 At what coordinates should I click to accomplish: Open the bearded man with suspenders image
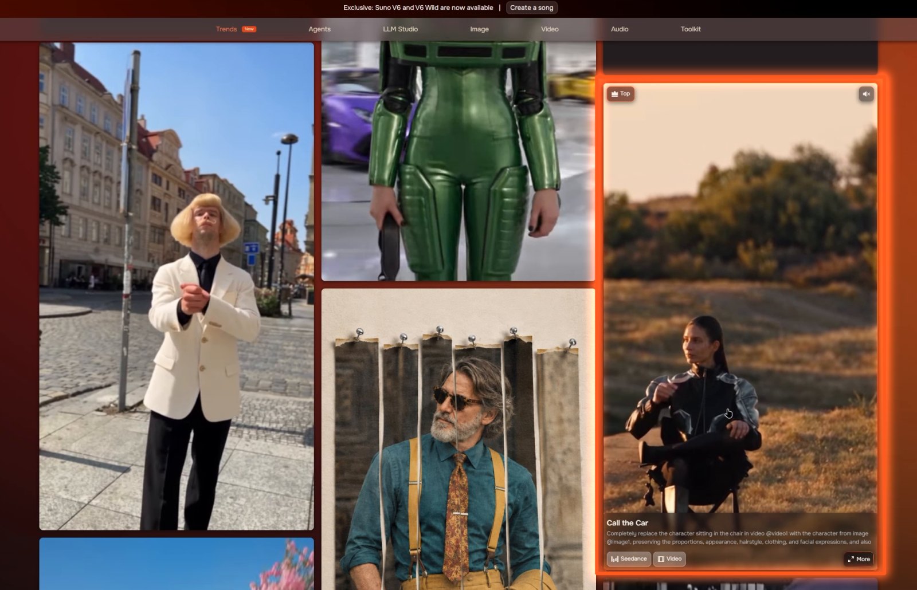(x=458, y=439)
